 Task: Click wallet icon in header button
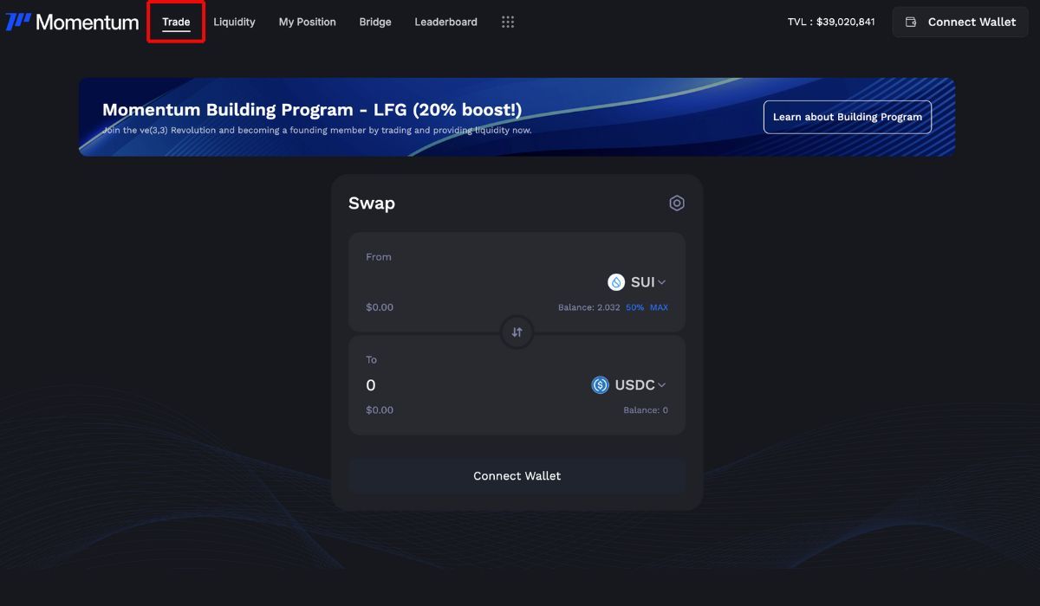tap(911, 22)
